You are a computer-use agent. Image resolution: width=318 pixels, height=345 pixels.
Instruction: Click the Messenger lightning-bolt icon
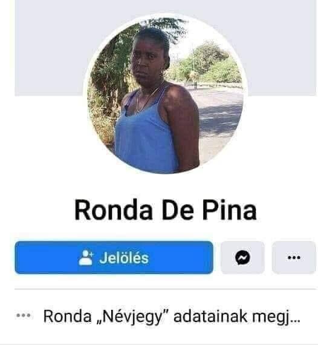(242, 257)
